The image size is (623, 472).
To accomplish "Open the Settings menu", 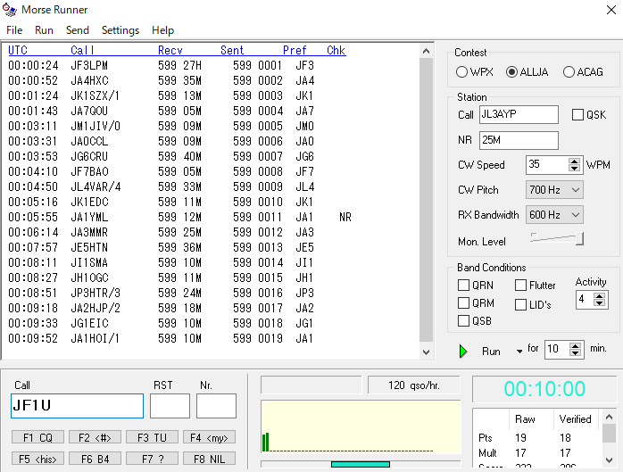I will pos(120,30).
